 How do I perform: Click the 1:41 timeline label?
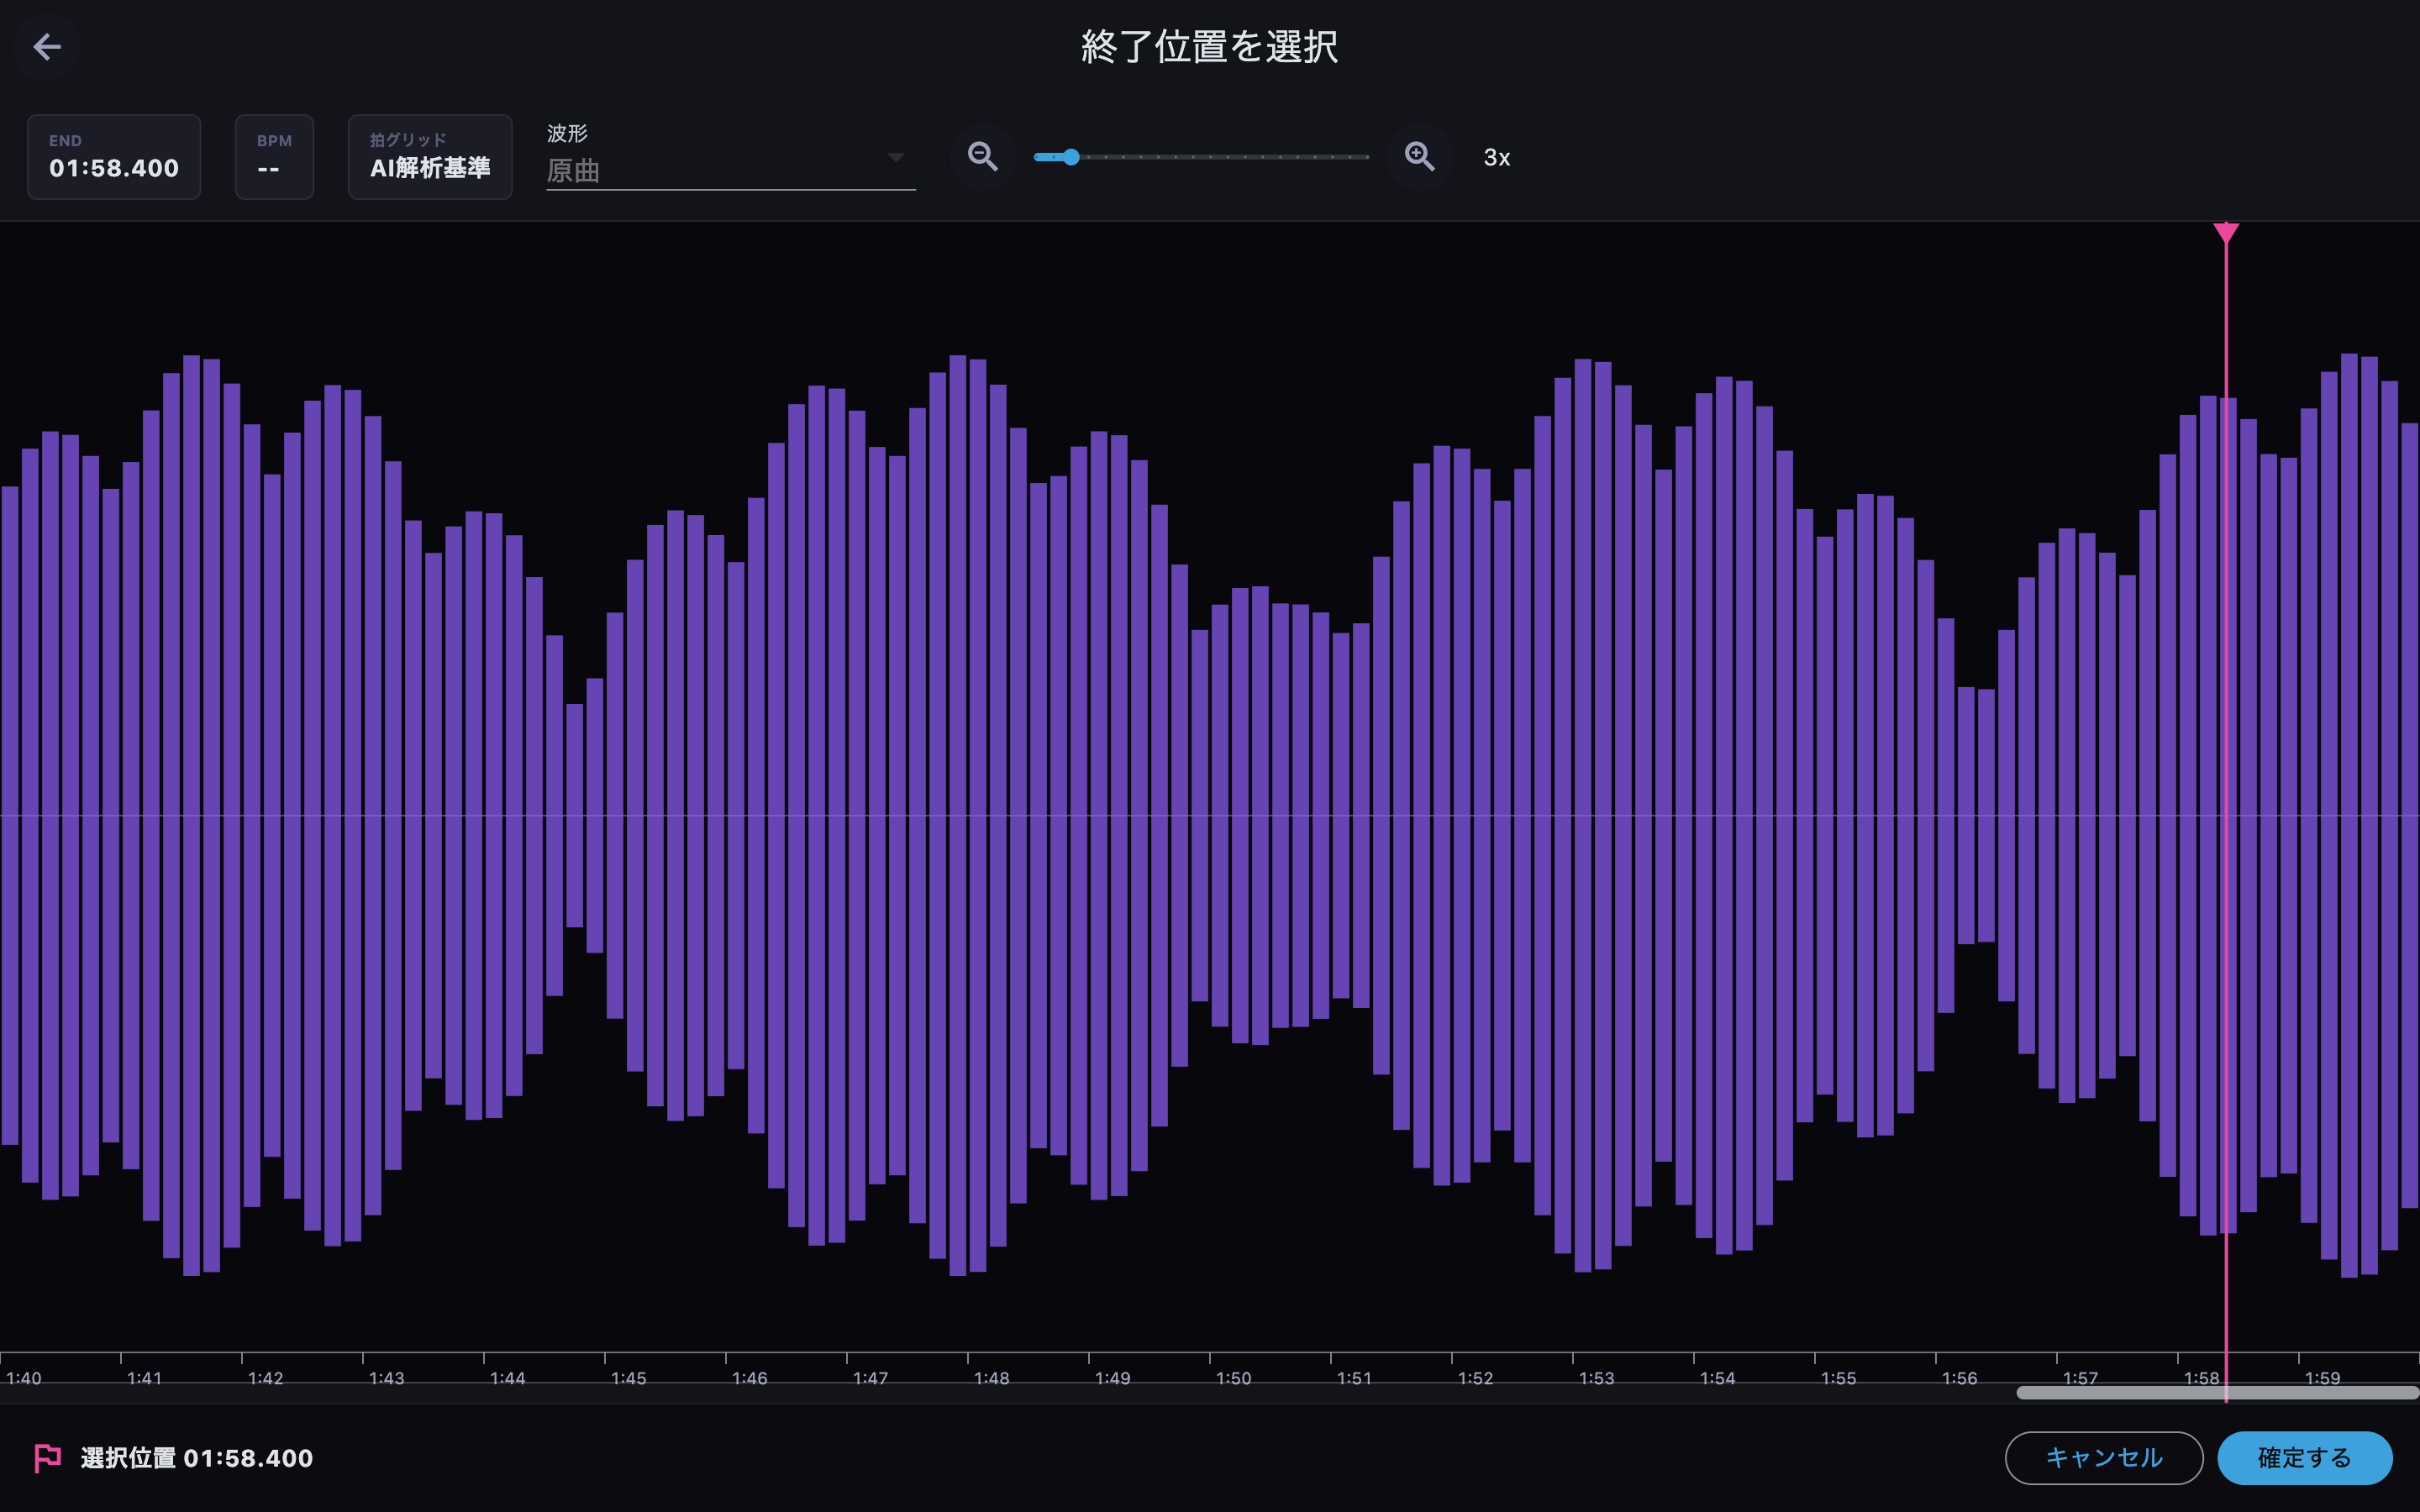144,1378
